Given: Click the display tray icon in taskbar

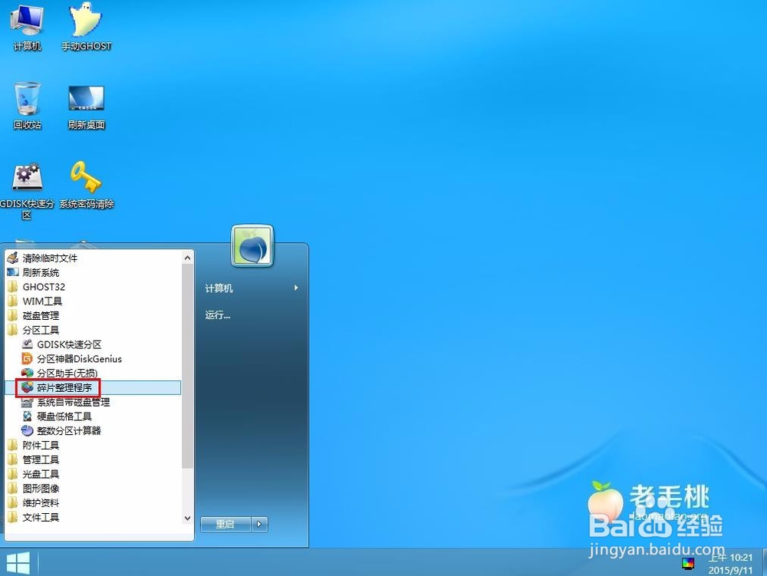Looking at the screenshot, I should (x=688, y=563).
